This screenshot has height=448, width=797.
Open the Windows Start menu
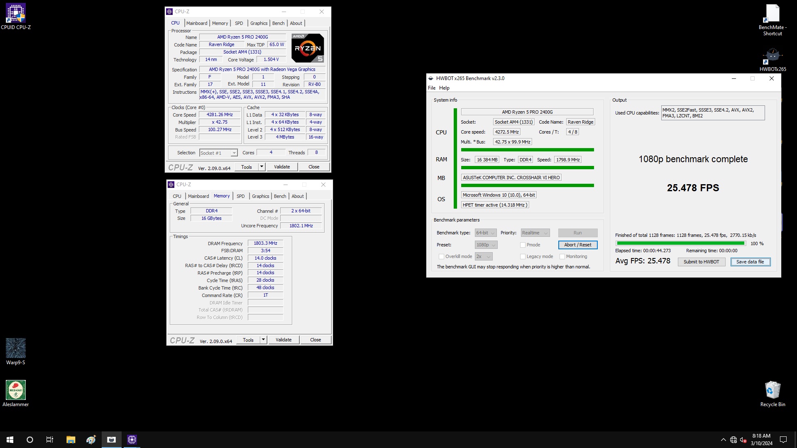[x=10, y=440]
